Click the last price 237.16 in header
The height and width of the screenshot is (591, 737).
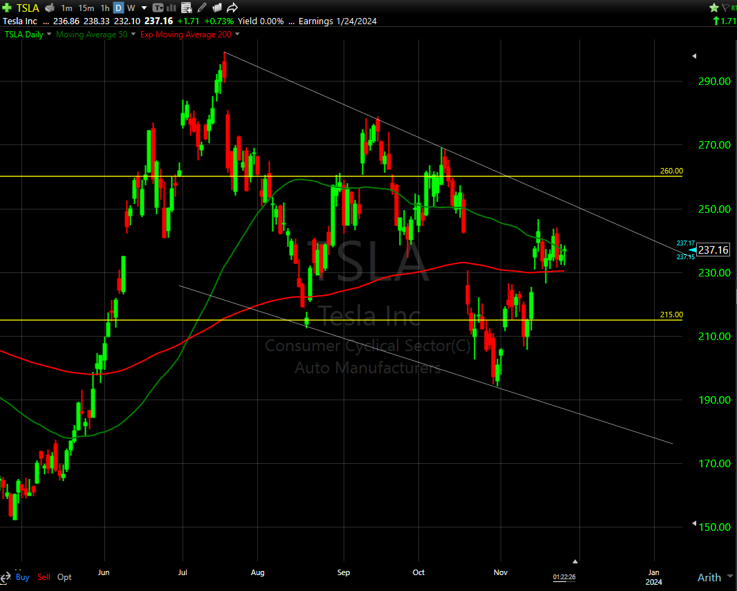pyautogui.click(x=158, y=21)
